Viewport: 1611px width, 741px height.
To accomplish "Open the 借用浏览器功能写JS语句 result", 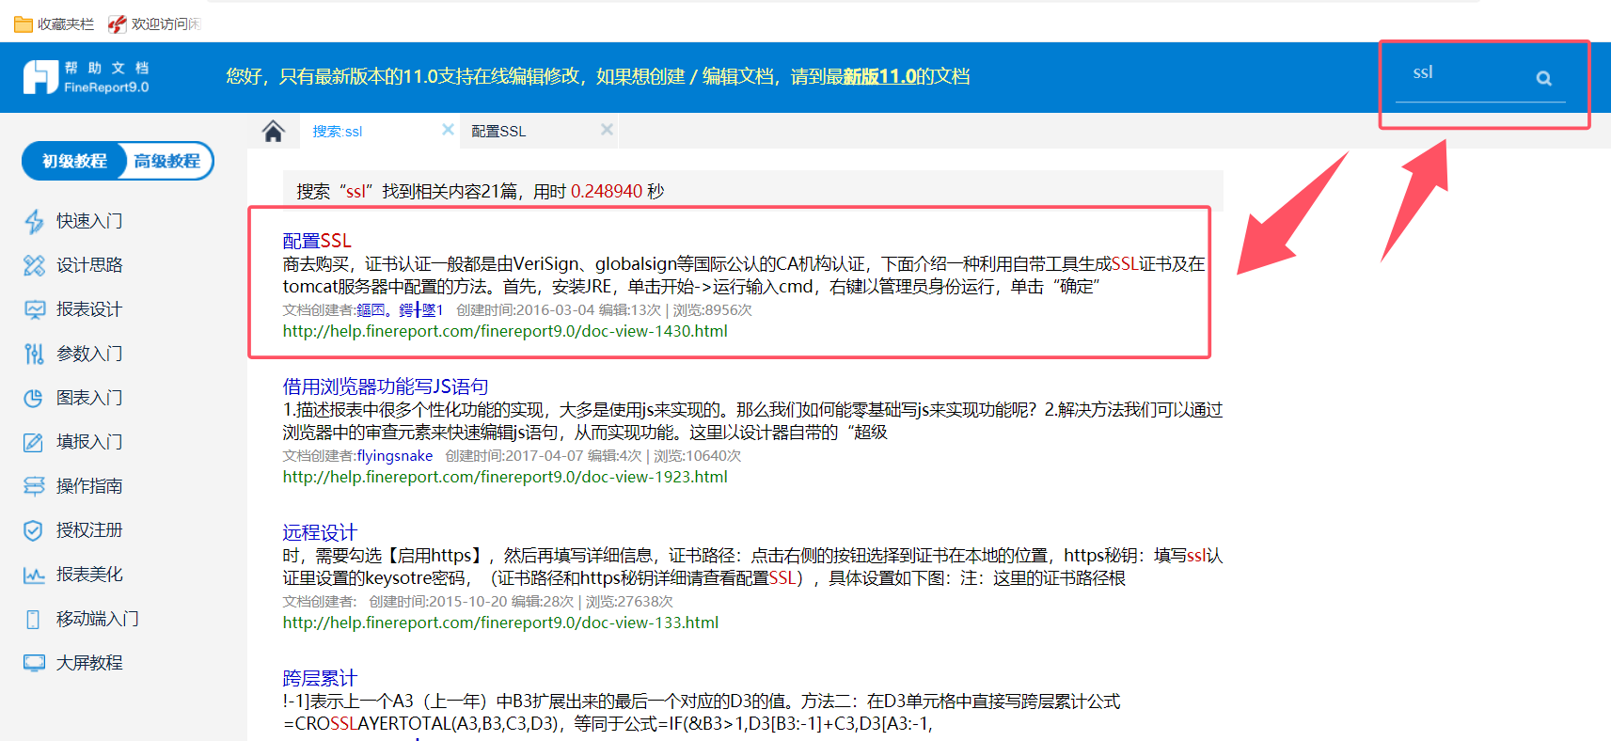I will pos(386,386).
